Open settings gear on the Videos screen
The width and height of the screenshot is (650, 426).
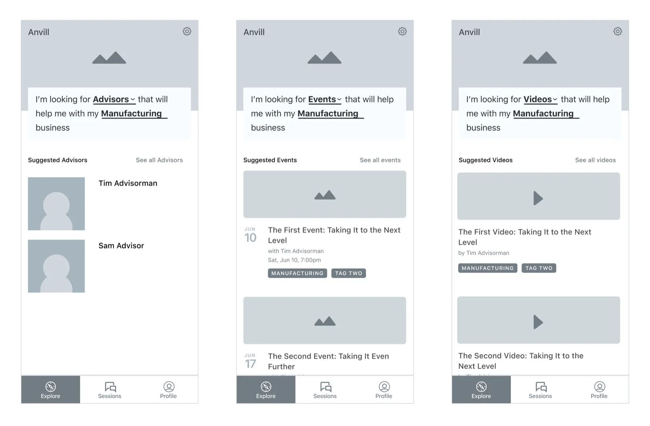coord(617,31)
